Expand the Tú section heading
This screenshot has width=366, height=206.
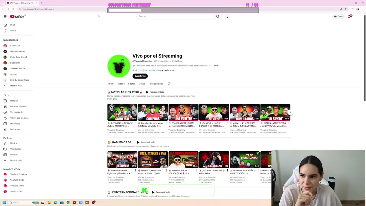6,95
